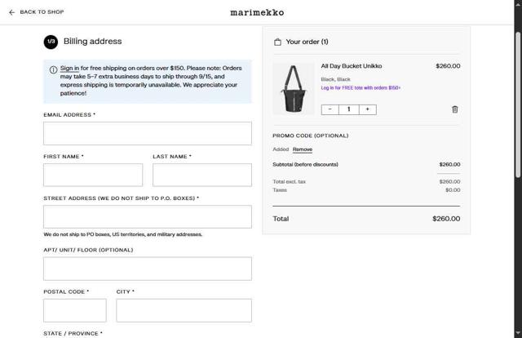Follow the Sign in link in the notice
The height and width of the screenshot is (338, 522).
[x=69, y=68]
